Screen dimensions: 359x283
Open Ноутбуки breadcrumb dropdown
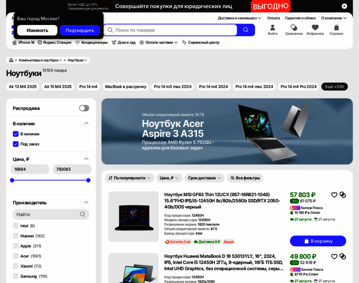(77, 60)
